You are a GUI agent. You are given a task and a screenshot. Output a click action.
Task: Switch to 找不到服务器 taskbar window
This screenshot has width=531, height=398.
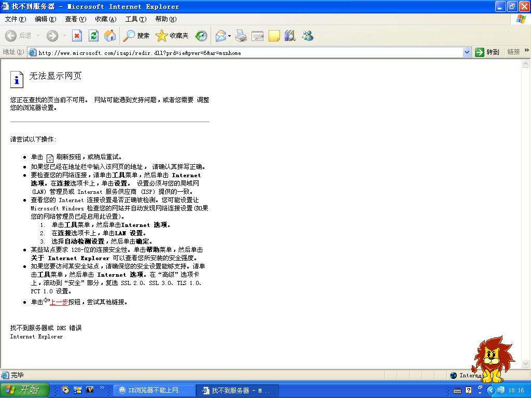pyautogui.click(x=237, y=390)
